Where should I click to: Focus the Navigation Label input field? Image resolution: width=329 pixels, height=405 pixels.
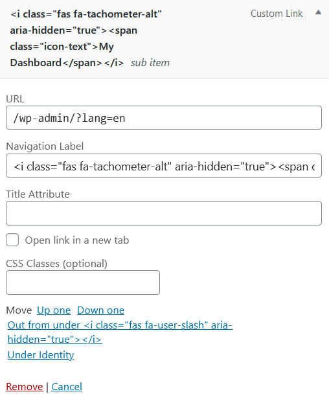point(164,166)
